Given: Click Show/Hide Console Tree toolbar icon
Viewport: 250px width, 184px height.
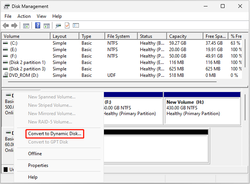Looking at the screenshot, I should pyautogui.click(x=26, y=26).
